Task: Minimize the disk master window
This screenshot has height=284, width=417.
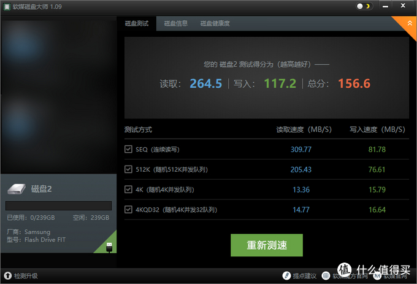Action: pos(385,6)
